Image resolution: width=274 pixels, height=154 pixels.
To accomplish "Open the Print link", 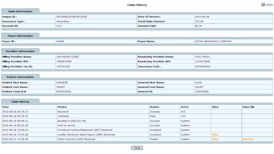I will click(270, 5).
